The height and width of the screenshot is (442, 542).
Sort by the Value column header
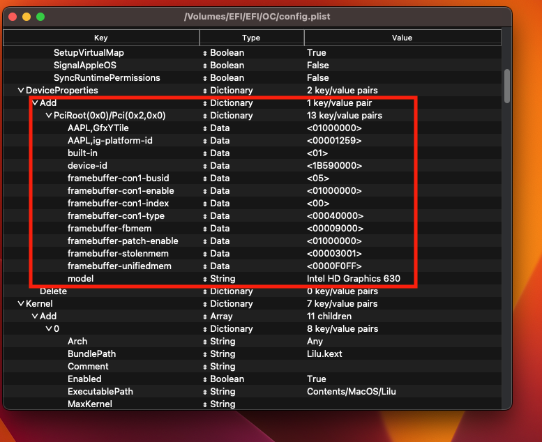[x=402, y=38]
